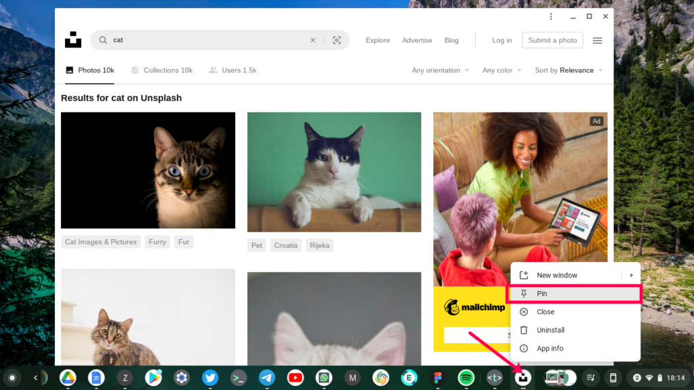This screenshot has height=390, width=694.
Task: Open the black-and-white cat on green photo
Action: pyautogui.click(x=334, y=172)
